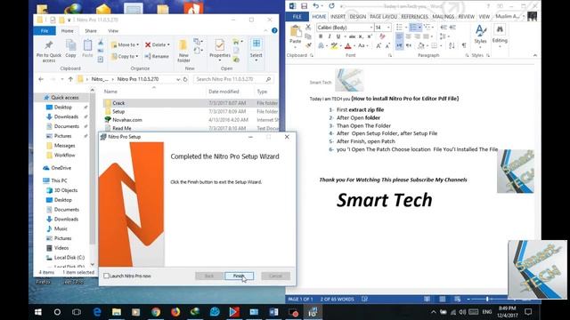Toggle Underline formatting in Word ribbon
Viewport: 570px width, 320px height.
point(338,36)
